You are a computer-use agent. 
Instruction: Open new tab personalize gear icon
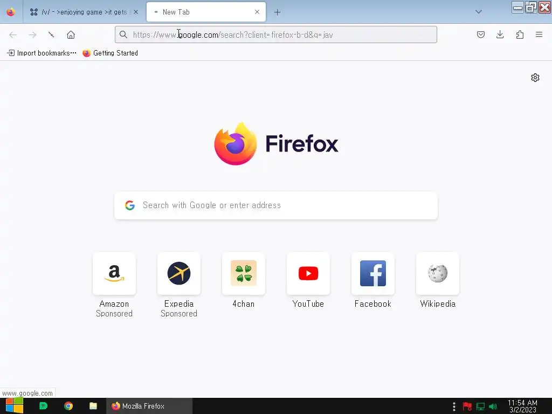tap(535, 78)
